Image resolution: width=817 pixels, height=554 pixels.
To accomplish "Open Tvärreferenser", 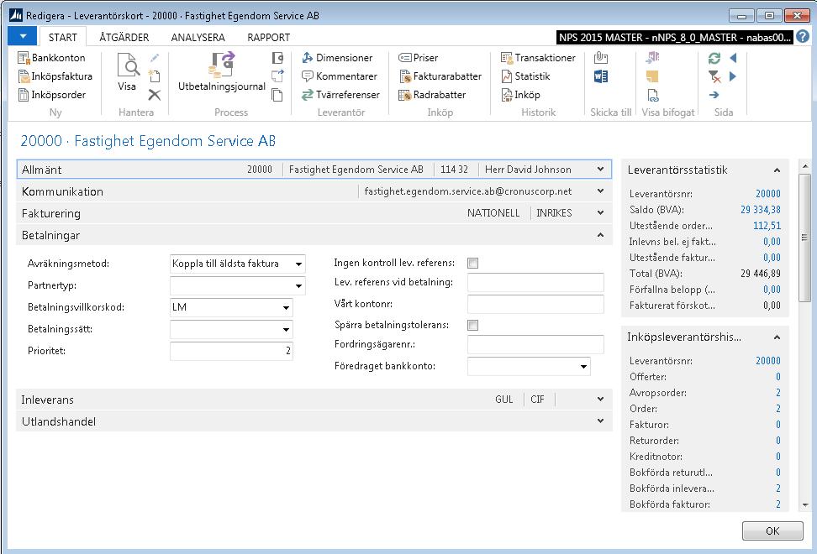I will (340, 95).
